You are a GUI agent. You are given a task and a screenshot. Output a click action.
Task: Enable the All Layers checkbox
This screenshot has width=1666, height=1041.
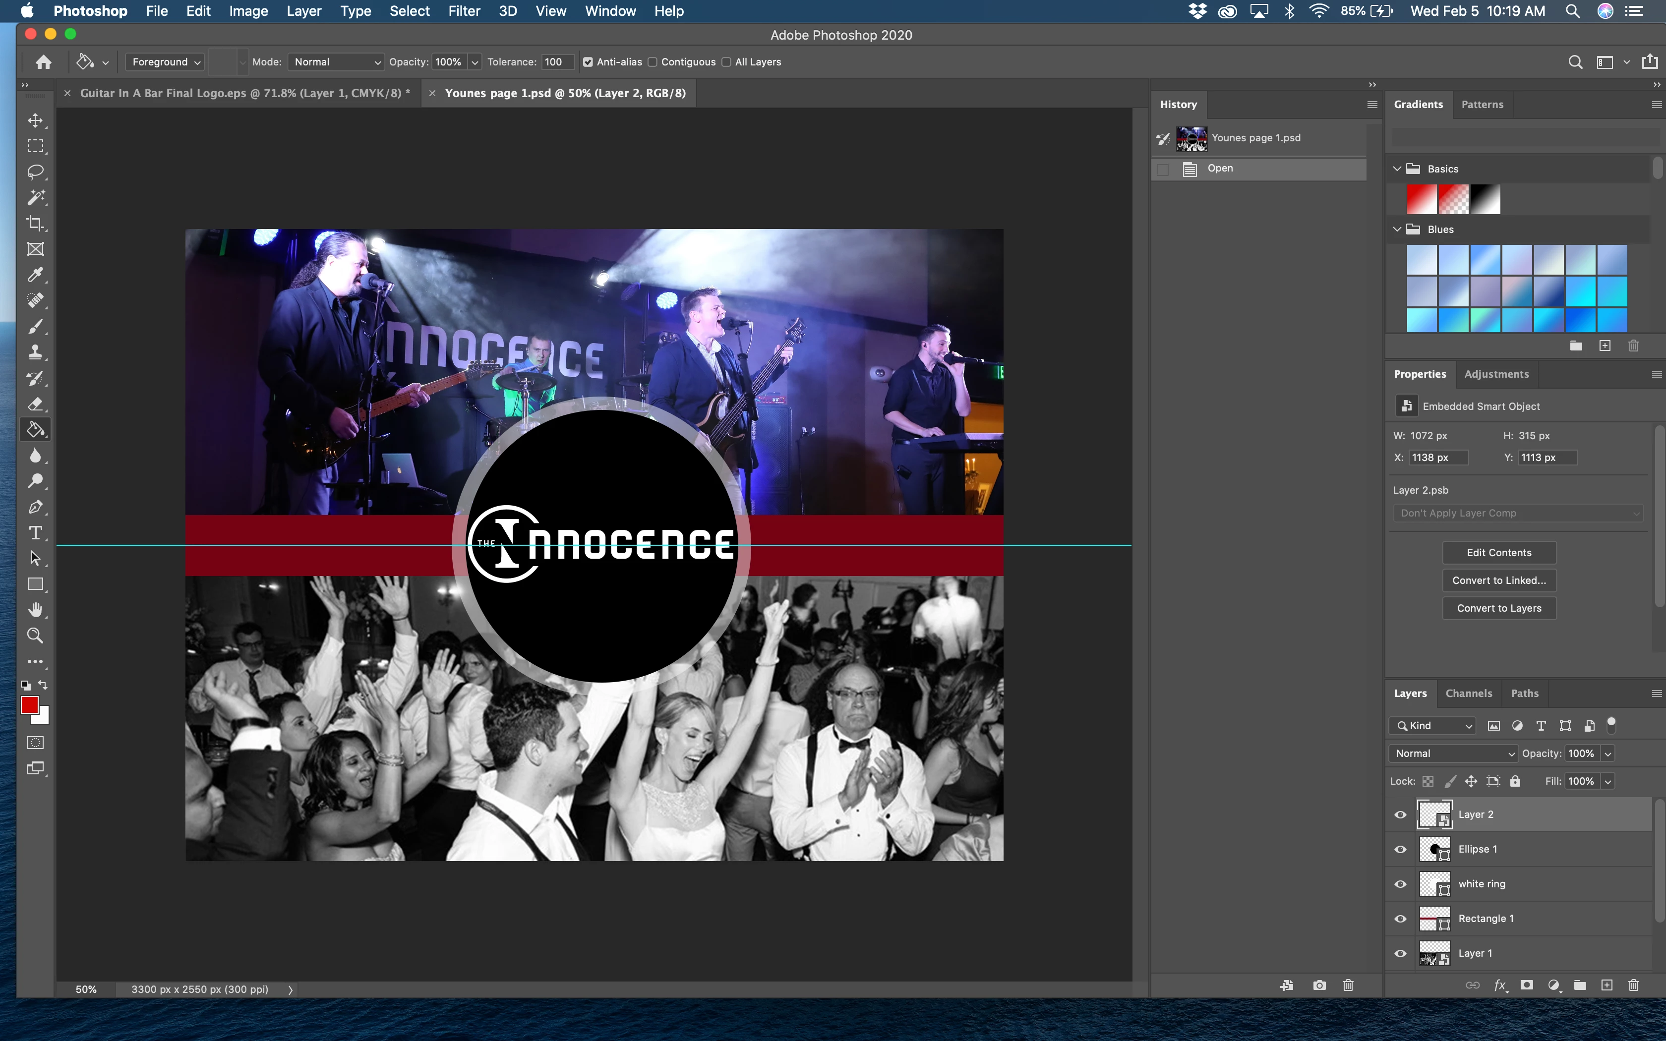(x=726, y=62)
